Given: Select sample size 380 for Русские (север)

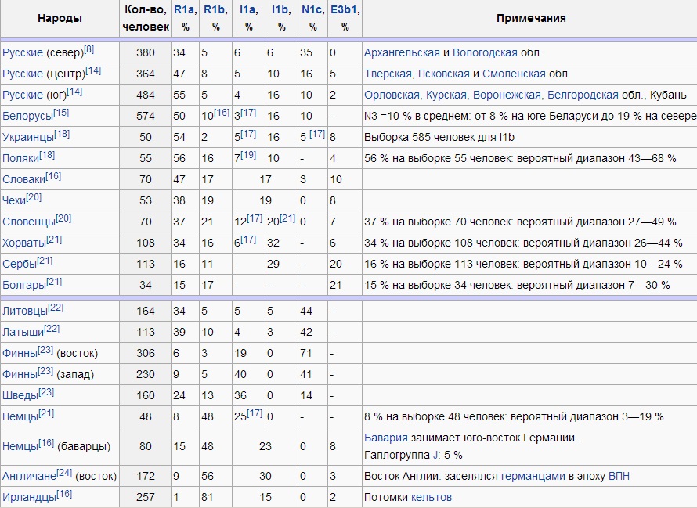Looking at the screenshot, I should pos(146,53).
